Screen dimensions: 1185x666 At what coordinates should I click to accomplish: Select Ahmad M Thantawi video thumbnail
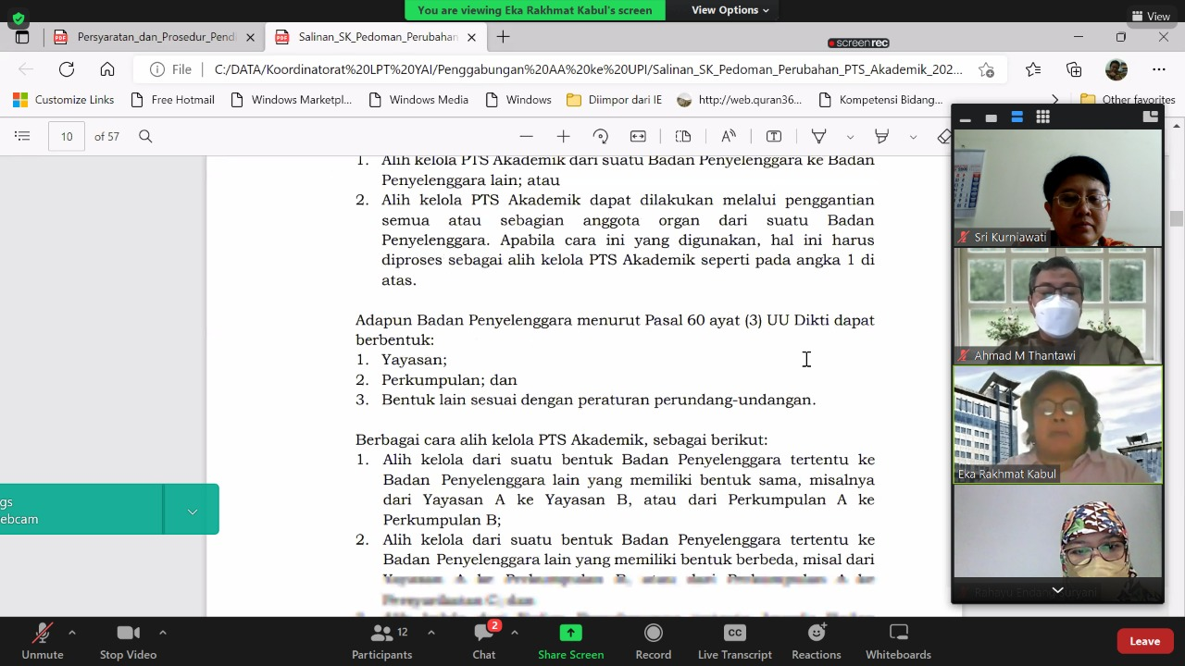pos(1057,306)
